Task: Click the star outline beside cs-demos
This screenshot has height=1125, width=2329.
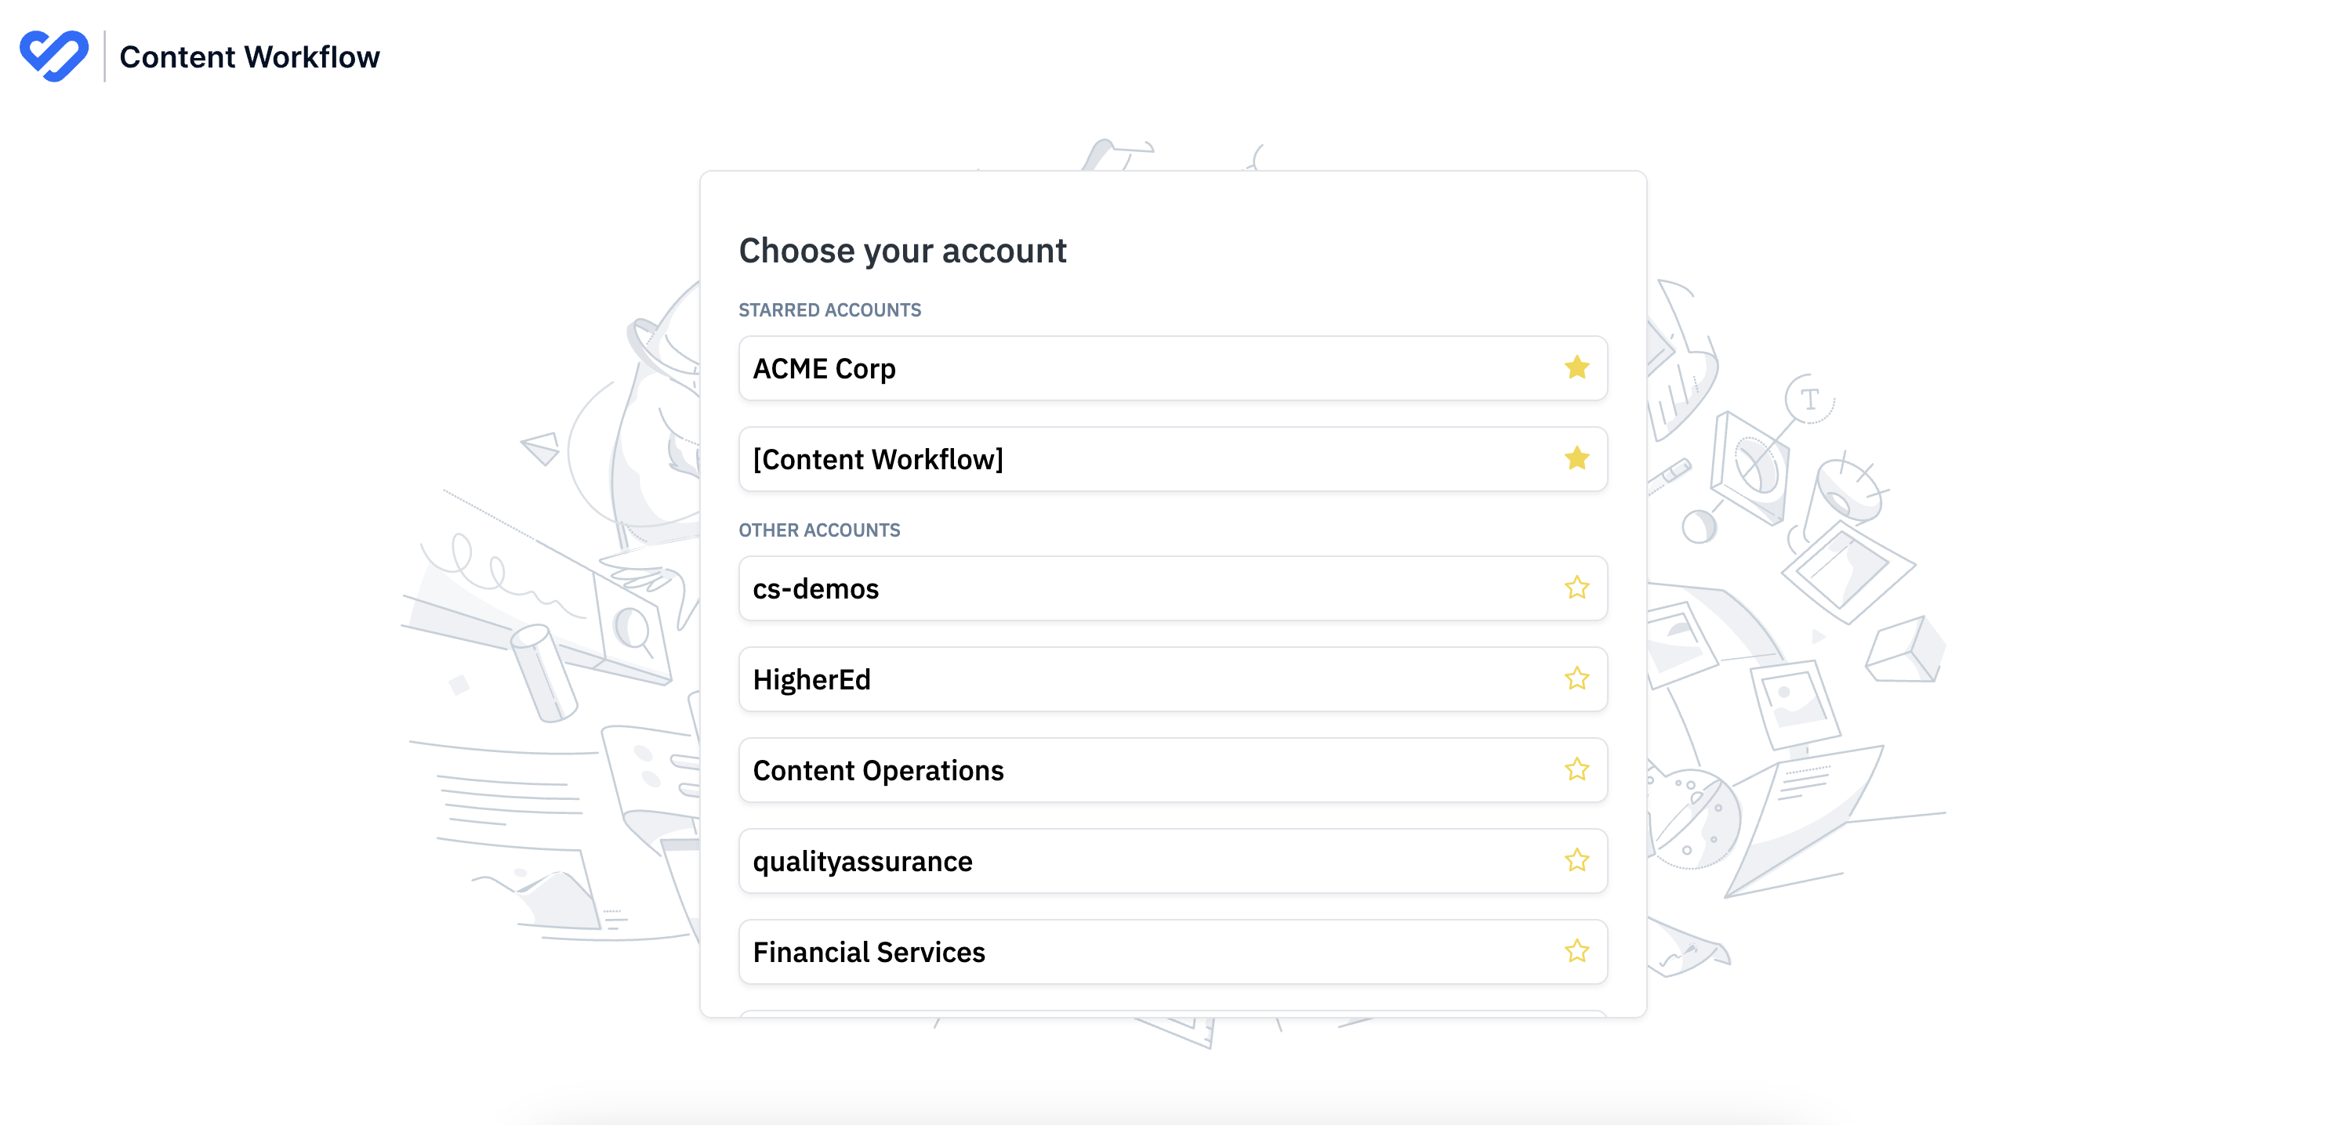Action: point(1575,588)
